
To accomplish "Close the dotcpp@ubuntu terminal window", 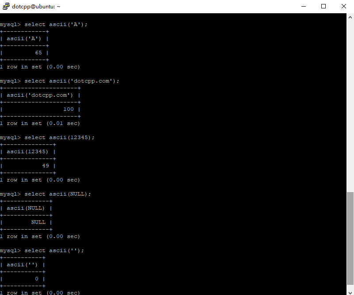I will (343, 6).
